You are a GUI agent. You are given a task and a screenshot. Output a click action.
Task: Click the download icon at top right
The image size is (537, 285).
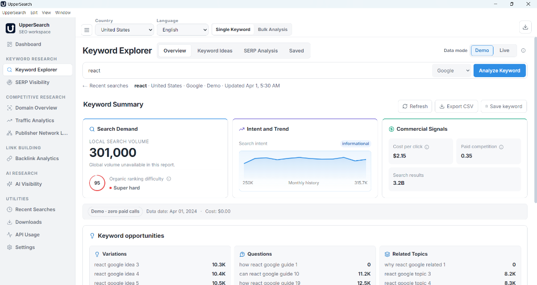pyautogui.click(x=525, y=27)
